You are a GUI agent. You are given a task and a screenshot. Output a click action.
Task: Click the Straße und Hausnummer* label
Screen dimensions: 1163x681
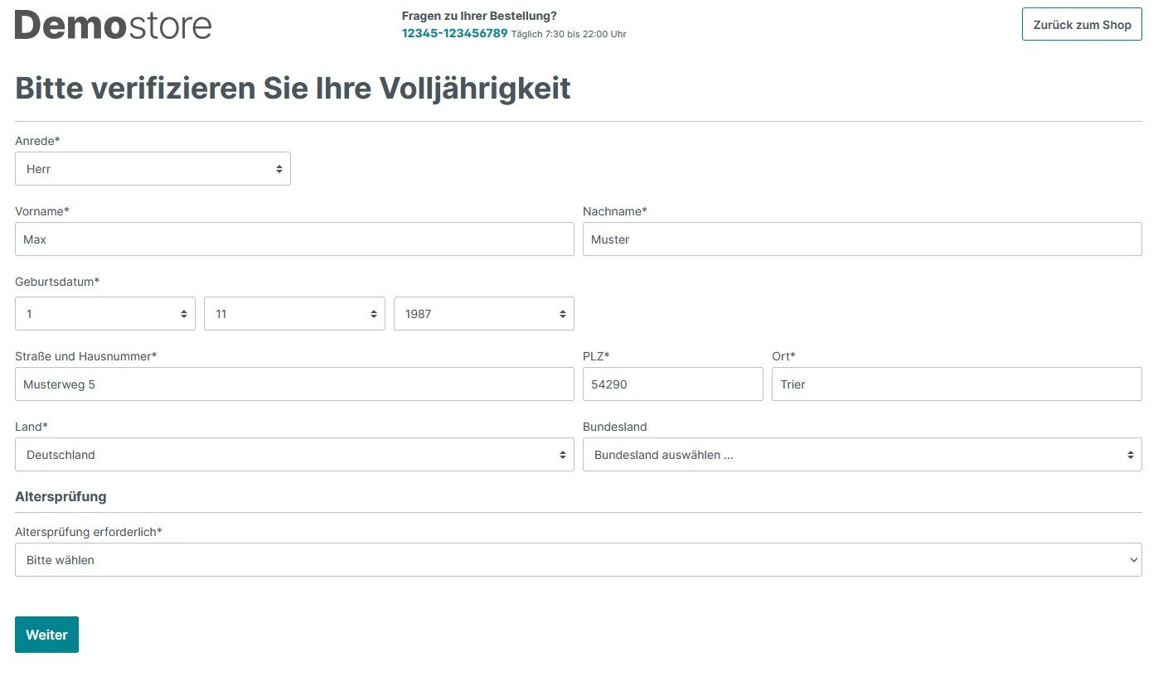pos(86,356)
